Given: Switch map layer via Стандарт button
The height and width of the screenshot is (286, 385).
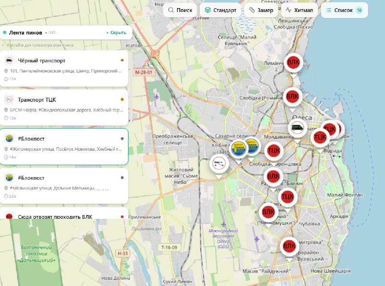Looking at the screenshot, I should point(220,10).
